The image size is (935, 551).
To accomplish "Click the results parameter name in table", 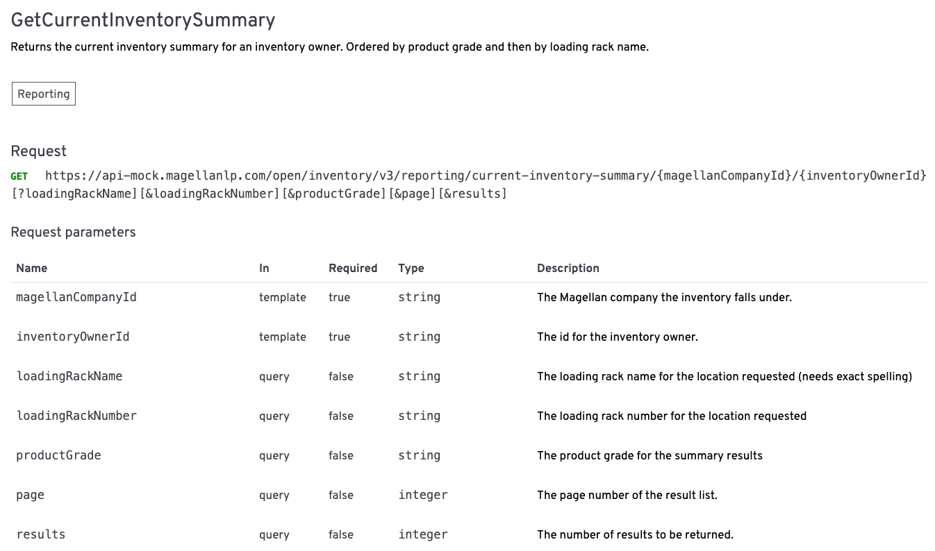I will 41,535.
